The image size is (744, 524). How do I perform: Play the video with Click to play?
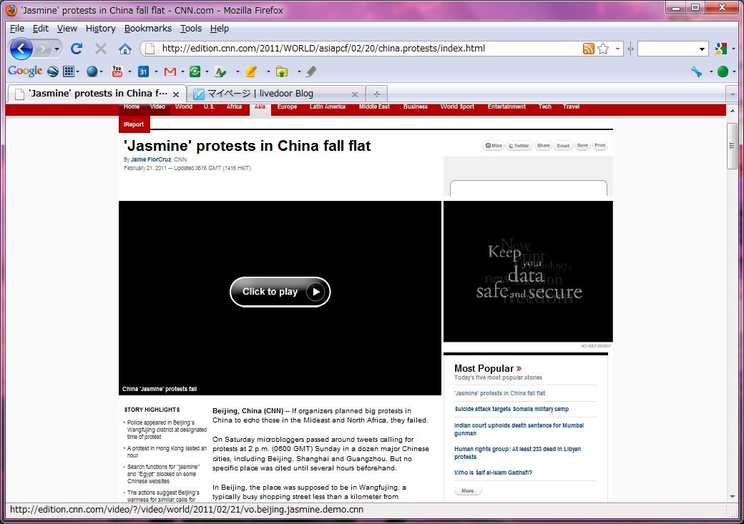pos(280,292)
